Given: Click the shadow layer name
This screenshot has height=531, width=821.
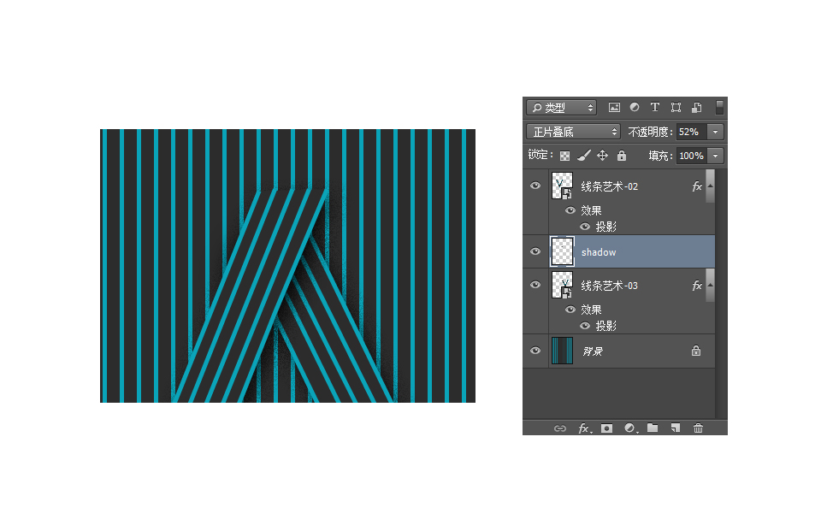Looking at the screenshot, I should coord(599,252).
